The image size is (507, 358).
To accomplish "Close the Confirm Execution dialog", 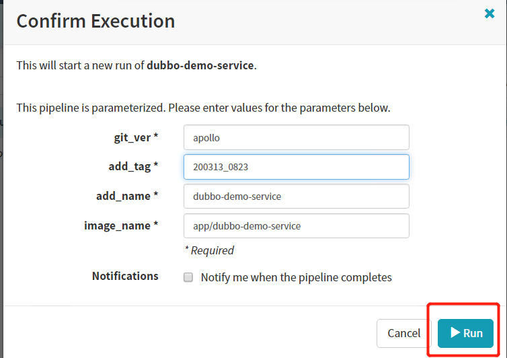I will (x=490, y=13).
